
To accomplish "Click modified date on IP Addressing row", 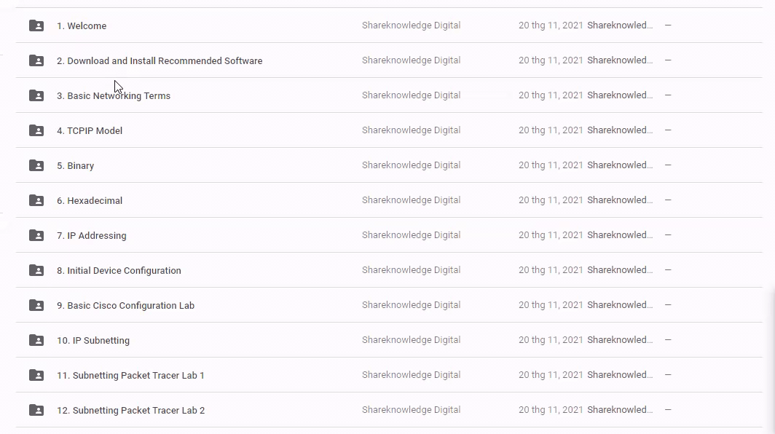I will point(551,235).
